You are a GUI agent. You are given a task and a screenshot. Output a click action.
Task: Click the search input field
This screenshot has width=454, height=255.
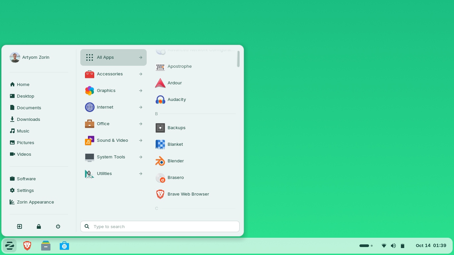pyautogui.click(x=160, y=226)
